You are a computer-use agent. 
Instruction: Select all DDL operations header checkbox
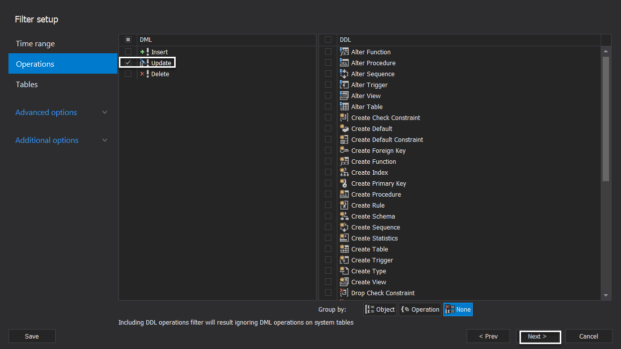coord(328,39)
